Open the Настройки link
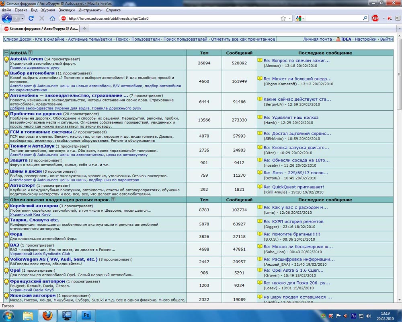 pos(365,39)
